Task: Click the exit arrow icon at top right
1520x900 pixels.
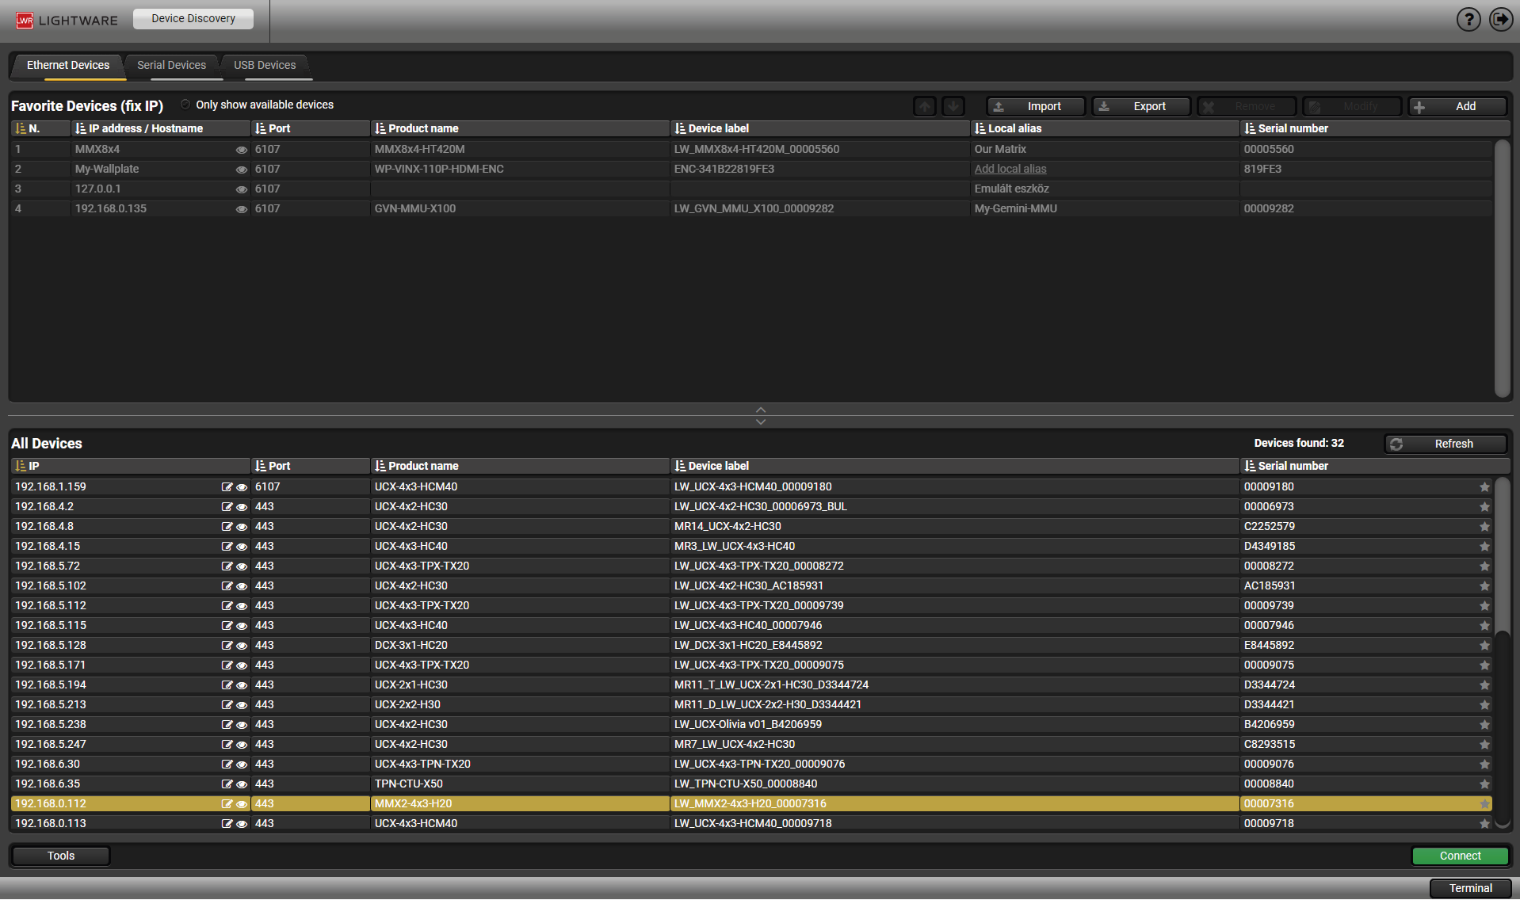Action: (1501, 19)
